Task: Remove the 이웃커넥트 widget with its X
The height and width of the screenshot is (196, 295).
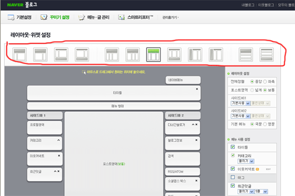Action: coord(59,155)
